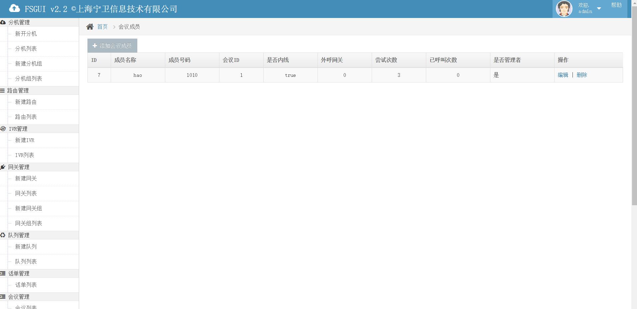Click the bars icon beside 路由管理
Viewport: 637px width, 309px height.
[x=2, y=90]
